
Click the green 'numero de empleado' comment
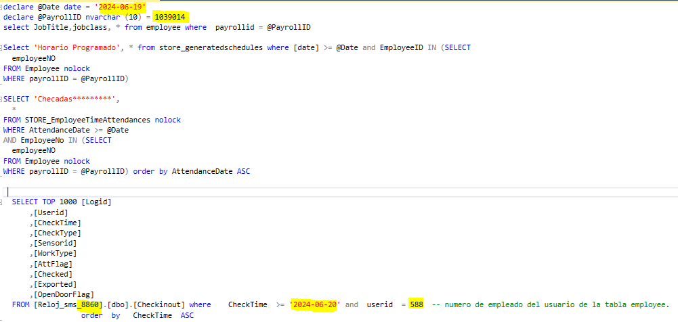pos(551,304)
